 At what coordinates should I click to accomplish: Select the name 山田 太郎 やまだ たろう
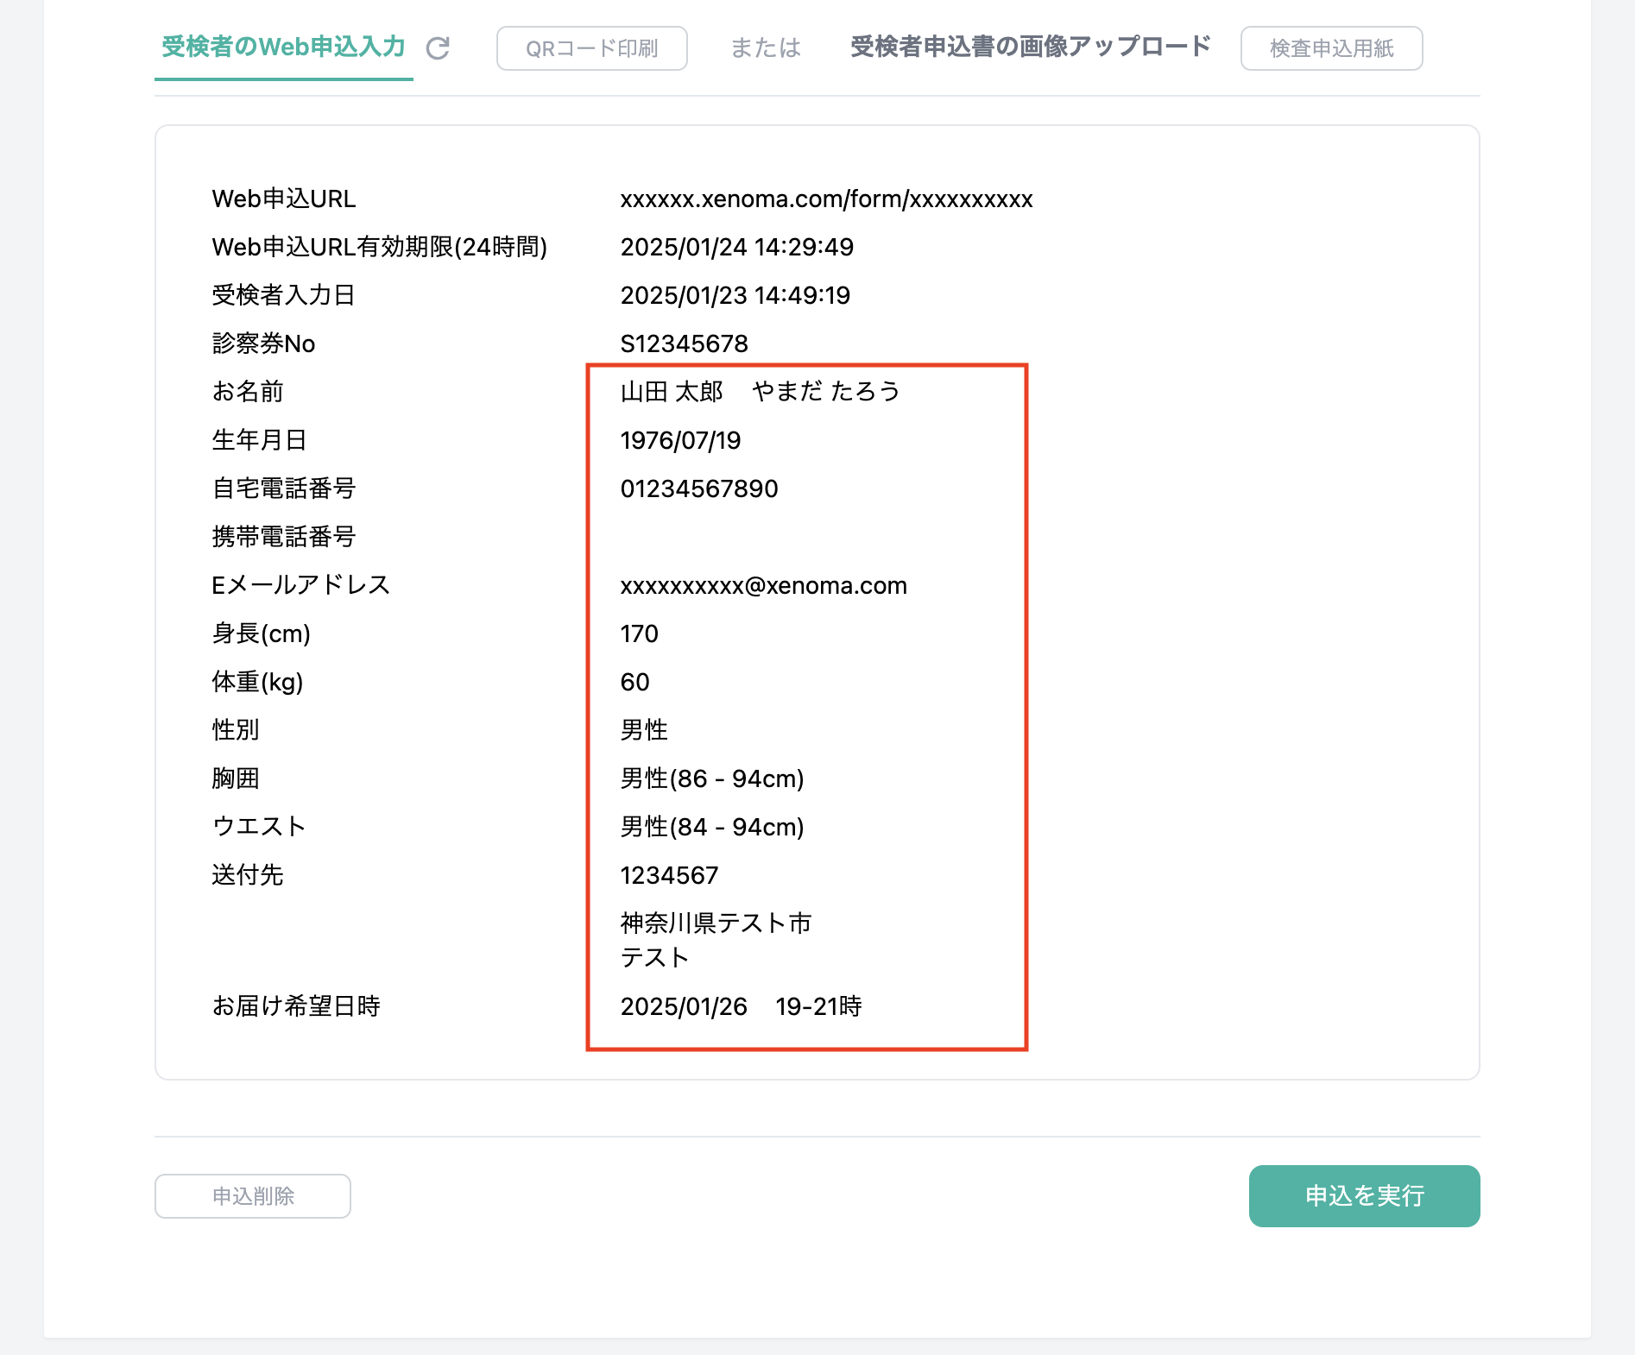pyautogui.click(x=760, y=392)
